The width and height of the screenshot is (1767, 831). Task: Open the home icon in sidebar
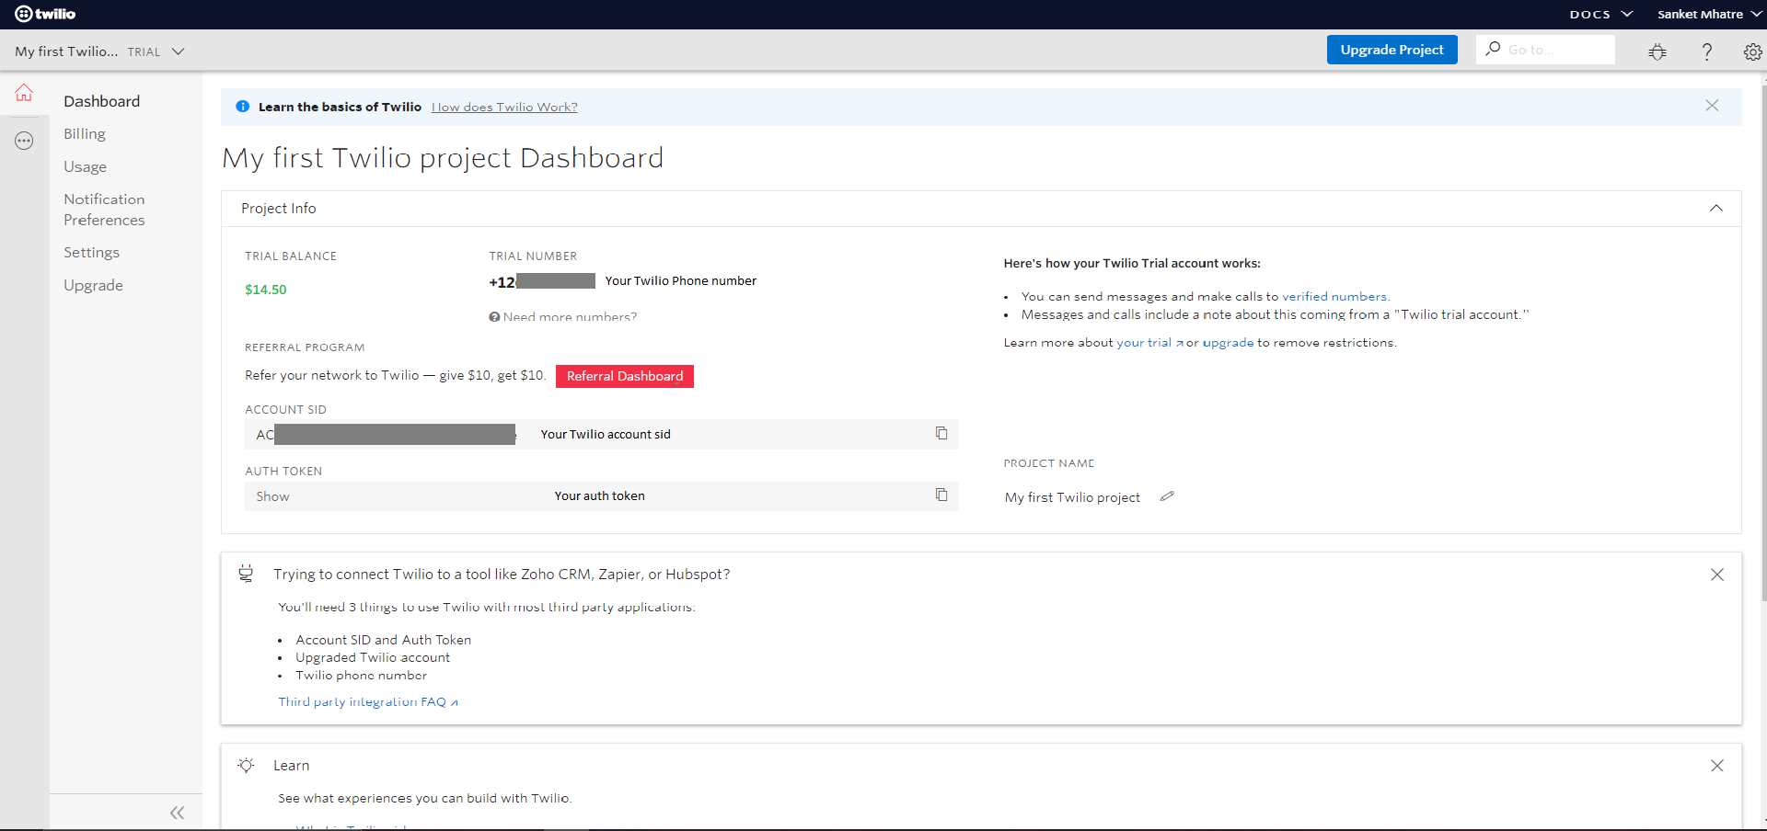(x=24, y=93)
